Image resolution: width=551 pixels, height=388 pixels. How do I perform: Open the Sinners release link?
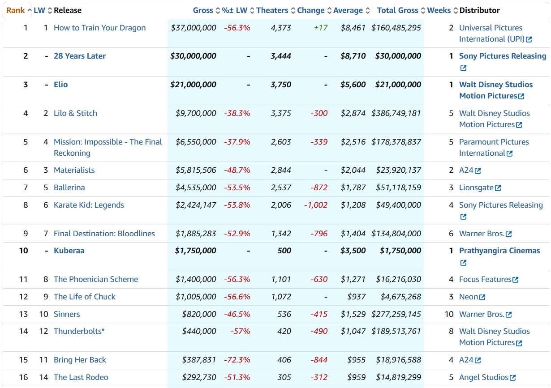coord(67,314)
